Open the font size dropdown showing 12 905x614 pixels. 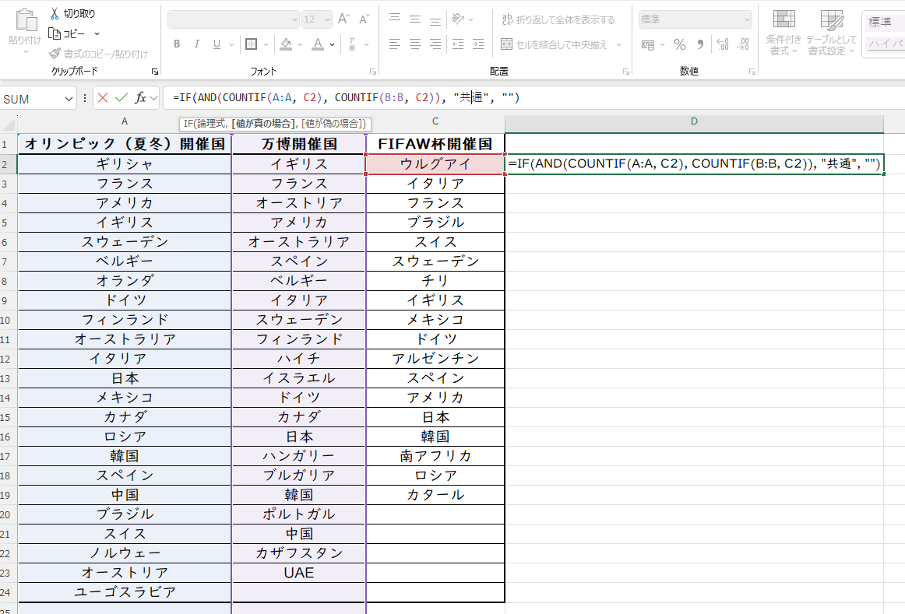(327, 19)
